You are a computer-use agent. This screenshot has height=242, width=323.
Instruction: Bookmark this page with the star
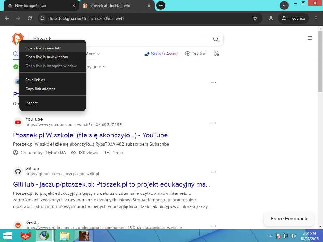(255, 18)
